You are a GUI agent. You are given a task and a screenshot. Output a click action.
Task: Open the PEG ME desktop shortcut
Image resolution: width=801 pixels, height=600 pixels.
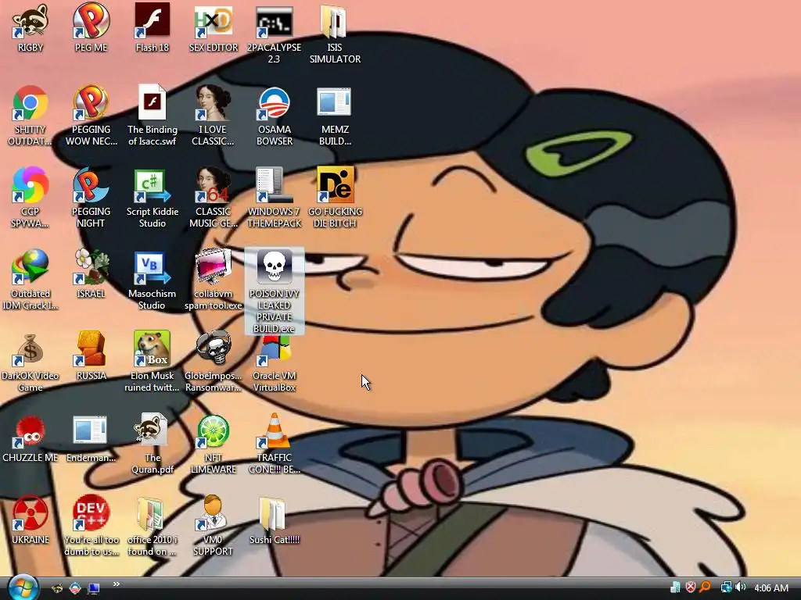pos(91,21)
